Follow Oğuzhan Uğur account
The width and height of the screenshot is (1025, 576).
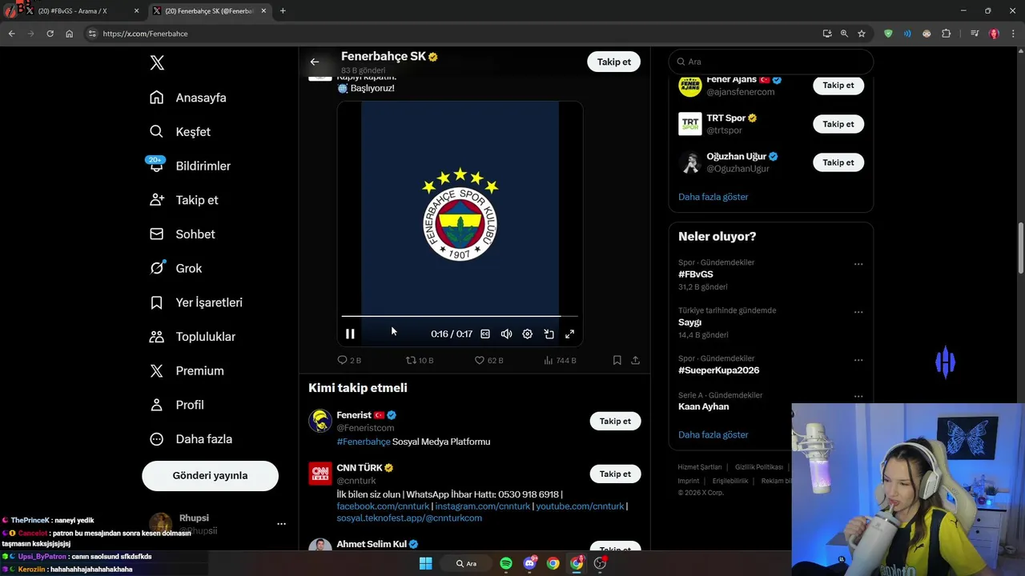point(838,162)
